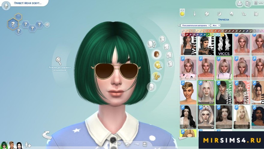This screenshot has width=264, height=149.
Task: Pick the selected dark green hair swatch
Action: (x=208, y=35)
